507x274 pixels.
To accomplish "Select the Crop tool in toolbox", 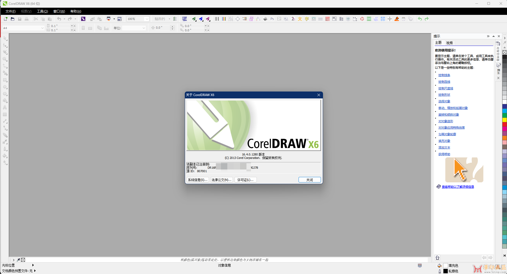I will 5,53.
